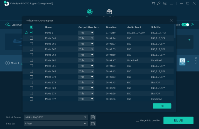
Task: Click the Load DVD disc icon
Action: (x=8, y=25)
